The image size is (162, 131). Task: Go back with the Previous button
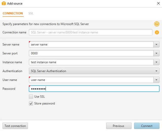(119, 126)
